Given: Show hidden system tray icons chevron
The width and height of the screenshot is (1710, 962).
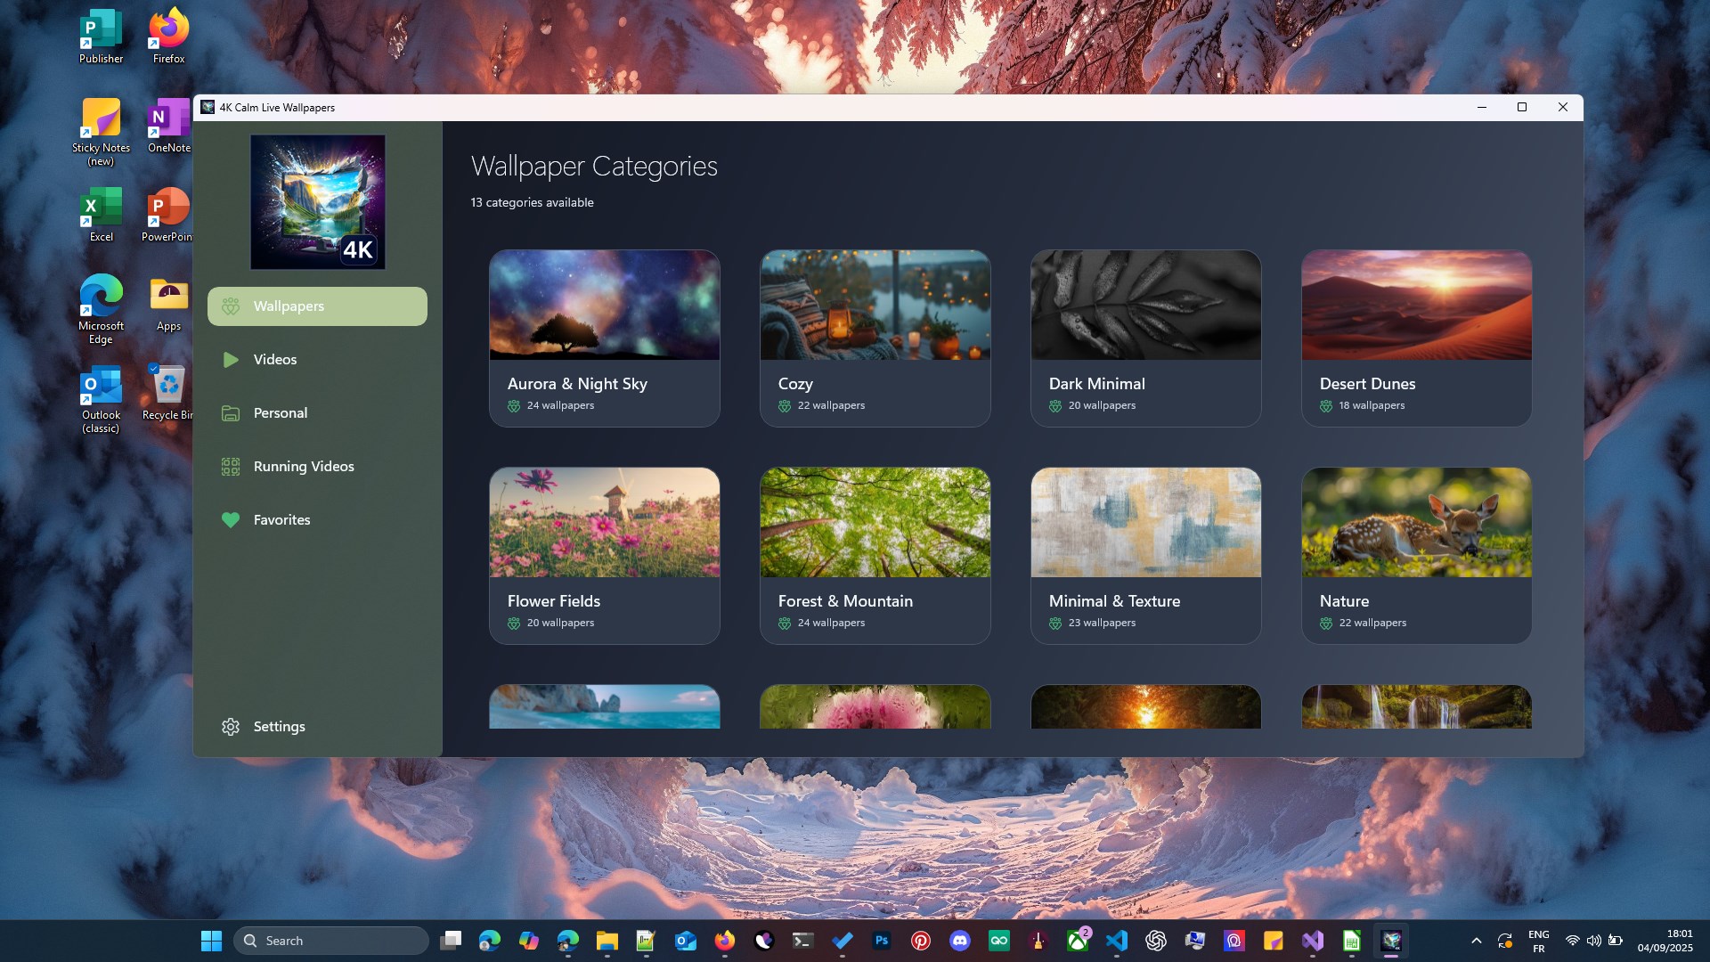Looking at the screenshot, I should point(1476,941).
